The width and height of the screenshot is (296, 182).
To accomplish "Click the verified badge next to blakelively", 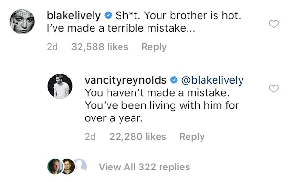I will point(108,15).
